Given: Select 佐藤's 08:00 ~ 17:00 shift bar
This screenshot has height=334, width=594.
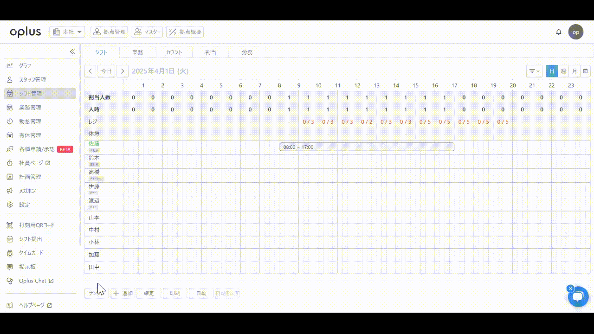Looking at the screenshot, I should tap(367, 147).
